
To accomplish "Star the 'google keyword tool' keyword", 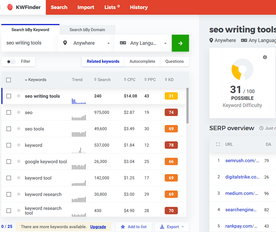I will [x=19, y=162].
